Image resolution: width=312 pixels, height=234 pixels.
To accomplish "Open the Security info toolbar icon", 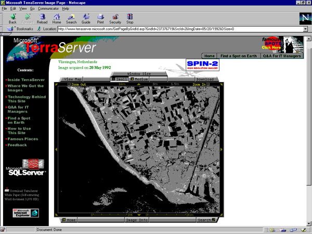I will point(115,18).
